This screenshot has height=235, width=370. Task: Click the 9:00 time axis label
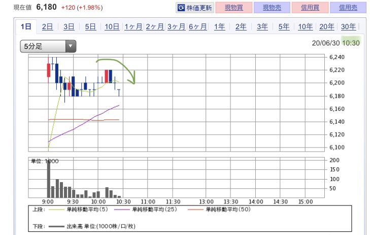48,201
